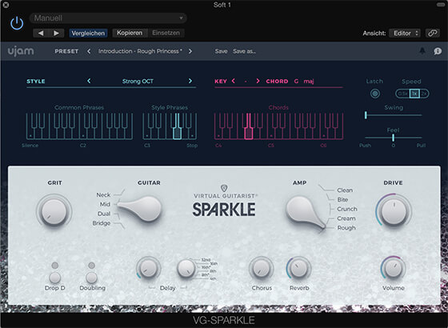This screenshot has width=448, height=328.
Task: Toggle the plugin power bypass button
Action: [x=17, y=23]
